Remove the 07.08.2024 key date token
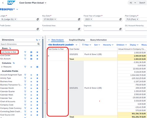147x118 pixels. [55, 19]
